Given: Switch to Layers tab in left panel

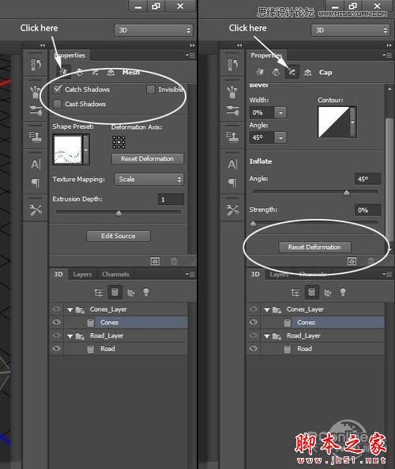Looking at the screenshot, I should click(82, 274).
